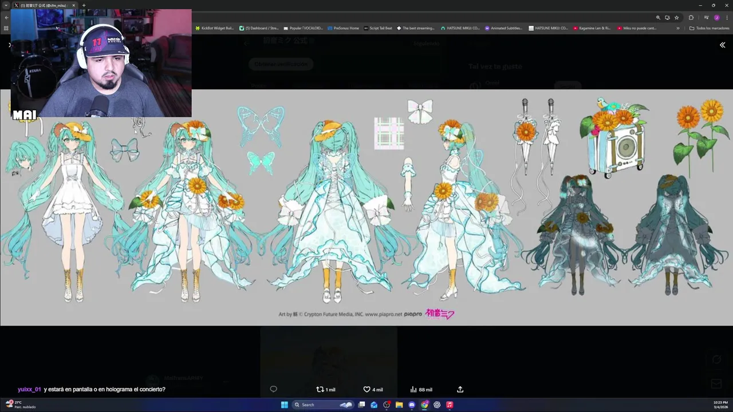
Task: Click the reply speech bubble icon
Action: click(x=273, y=389)
